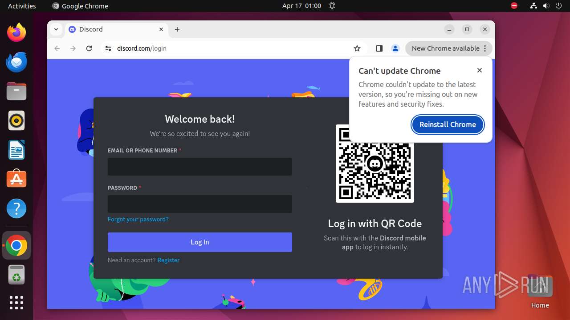This screenshot has height=320, width=570.
Task: Click the Discord QR code
Action: coord(375,164)
